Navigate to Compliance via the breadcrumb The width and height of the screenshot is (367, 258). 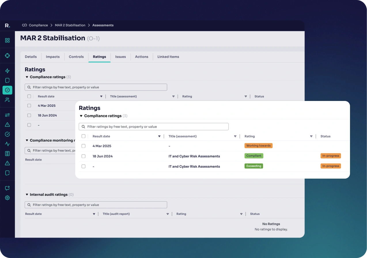38,25
